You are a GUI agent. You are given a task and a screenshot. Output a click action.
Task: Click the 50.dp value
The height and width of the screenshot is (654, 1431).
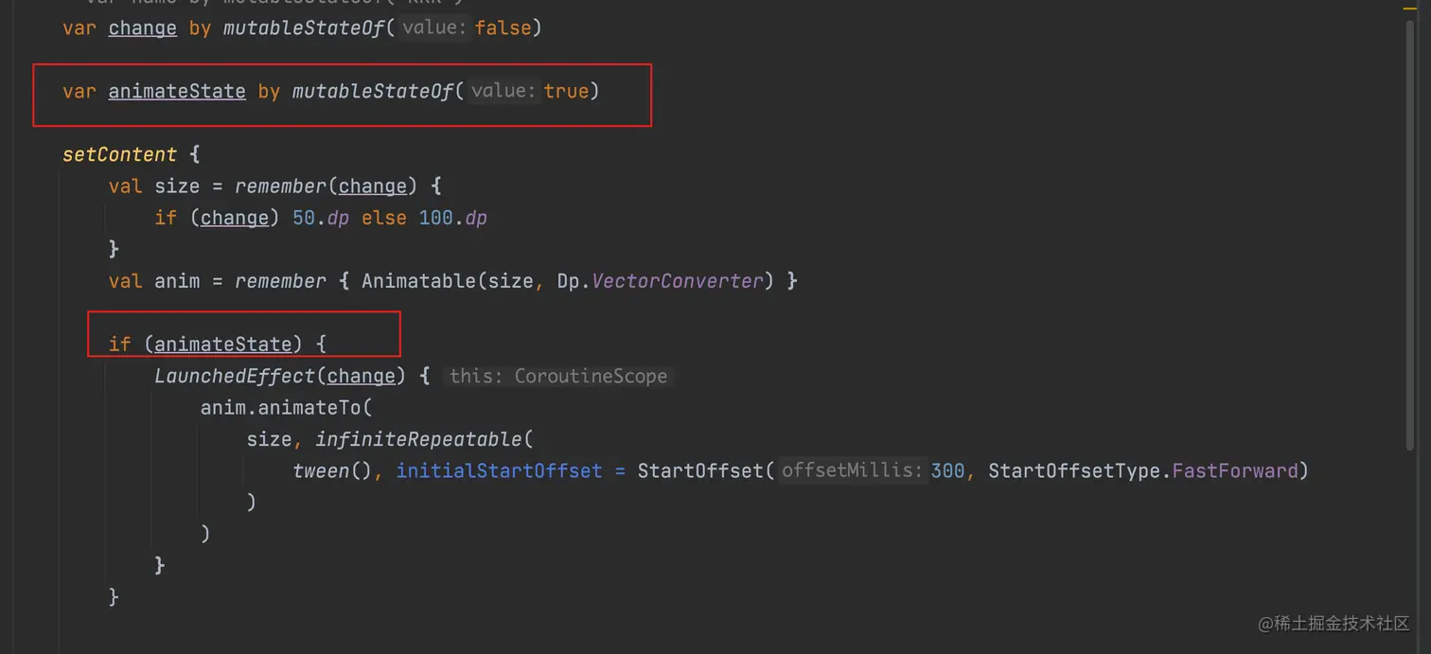pos(321,218)
